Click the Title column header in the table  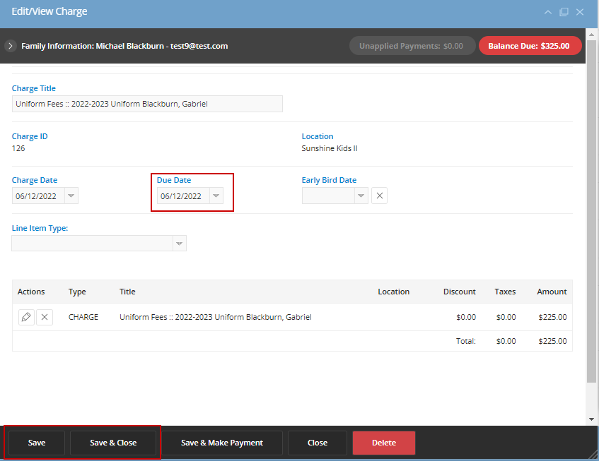(127, 292)
